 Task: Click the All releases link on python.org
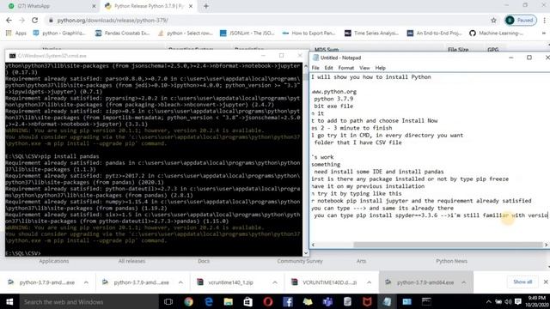[131, 261]
